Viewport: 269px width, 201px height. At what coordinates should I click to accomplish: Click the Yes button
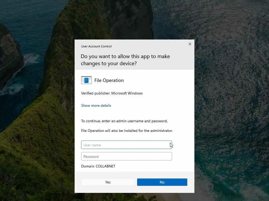pos(108,182)
